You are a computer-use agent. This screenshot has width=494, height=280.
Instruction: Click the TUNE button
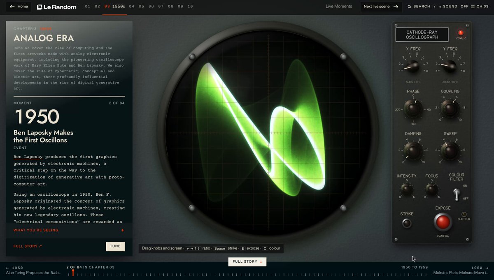point(115,246)
